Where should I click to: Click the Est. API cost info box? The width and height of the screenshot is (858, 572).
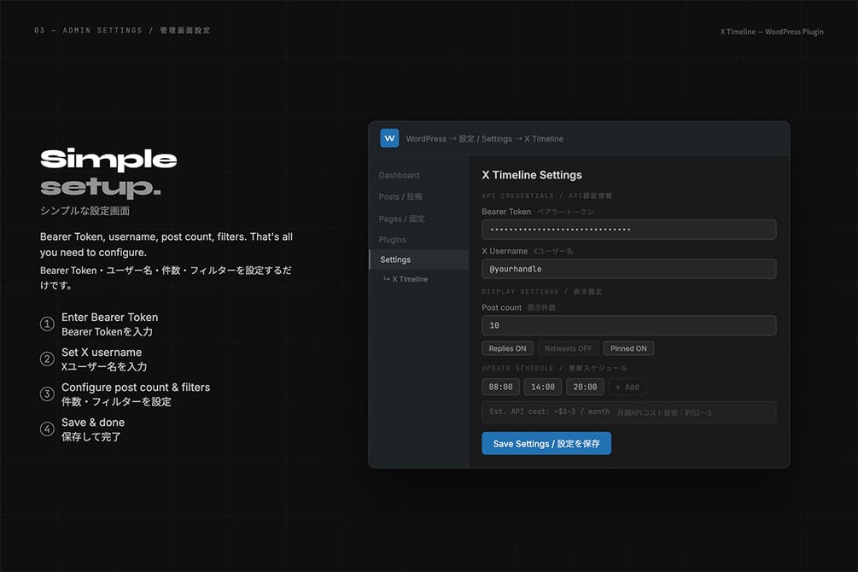tap(628, 412)
